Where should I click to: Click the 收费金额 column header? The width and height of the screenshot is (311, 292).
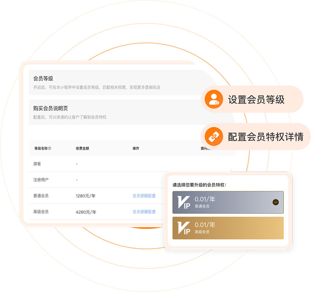82,149
